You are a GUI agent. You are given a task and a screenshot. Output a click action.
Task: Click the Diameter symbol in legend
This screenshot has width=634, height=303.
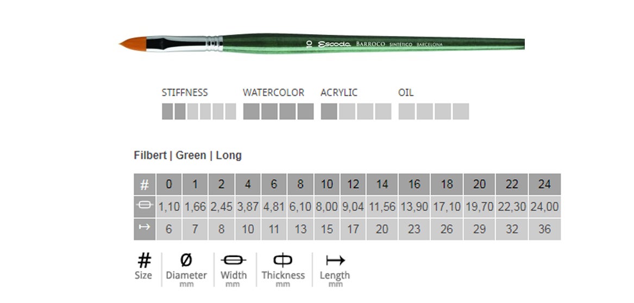tap(186, 261)
